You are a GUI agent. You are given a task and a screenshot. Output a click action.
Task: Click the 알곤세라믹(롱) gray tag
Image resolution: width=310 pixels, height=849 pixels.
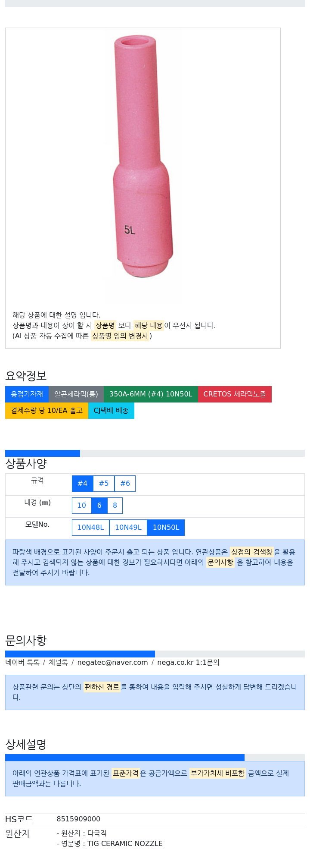pyautogui.click(x=76, y=394)
